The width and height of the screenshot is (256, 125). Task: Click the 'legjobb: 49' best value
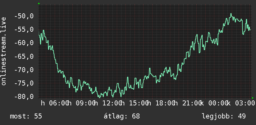click(x=224, y=116)
